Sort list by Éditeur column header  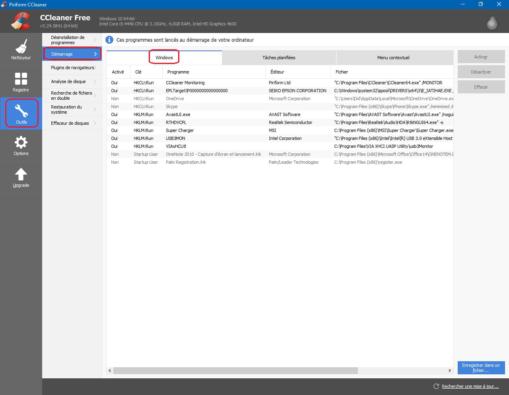(277, 72)
